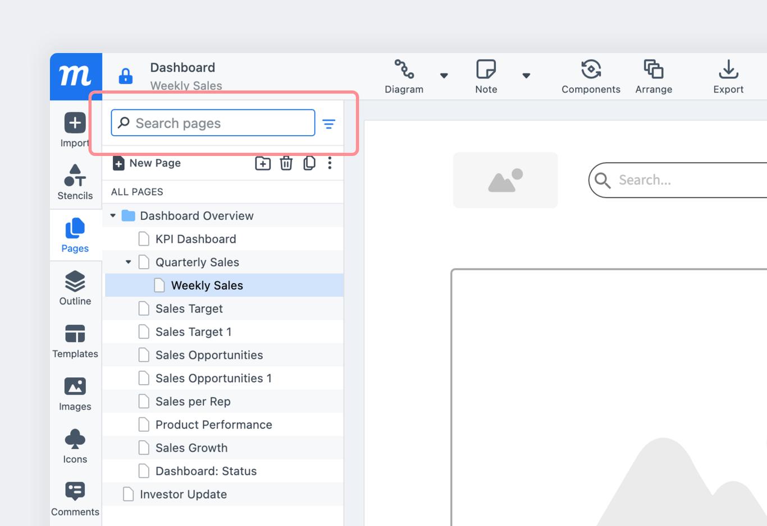The width and height of the screenshot is (767, 526).
Task: Click the blue lock icon
Action: coord(126,76)
